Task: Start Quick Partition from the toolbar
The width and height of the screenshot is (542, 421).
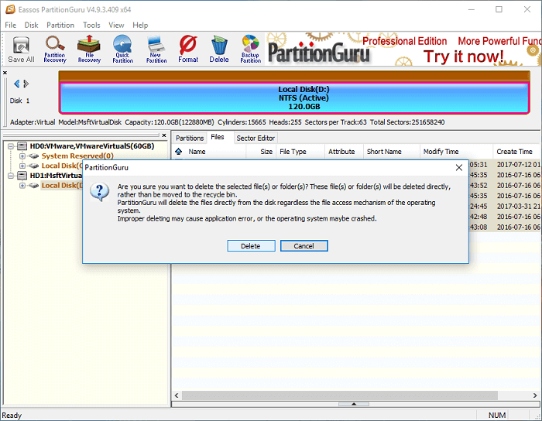Action: click(122, 50)
